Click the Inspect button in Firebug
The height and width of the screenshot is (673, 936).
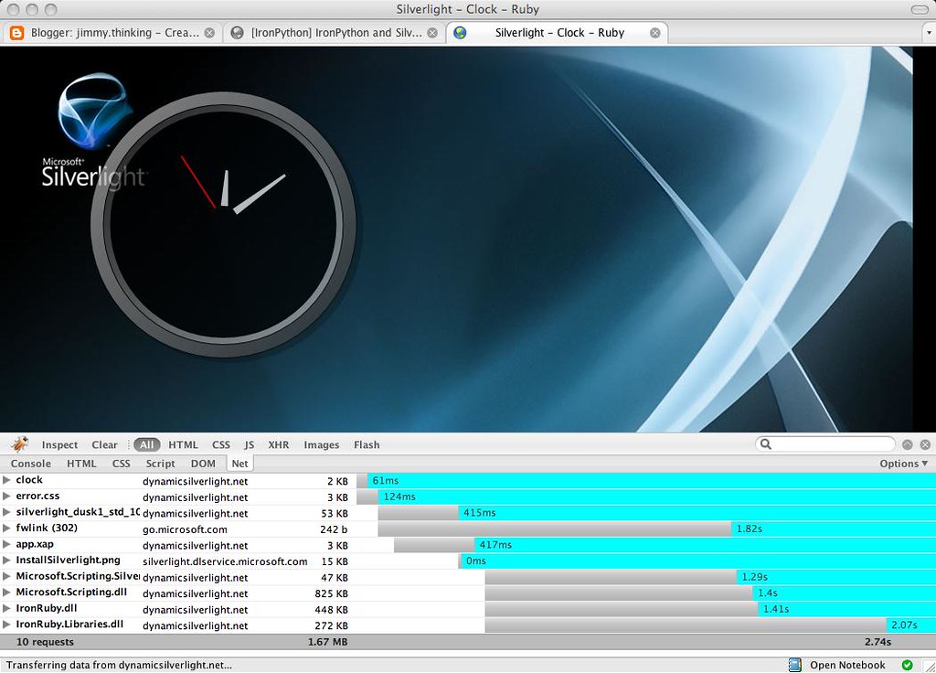tap(59, 444)
